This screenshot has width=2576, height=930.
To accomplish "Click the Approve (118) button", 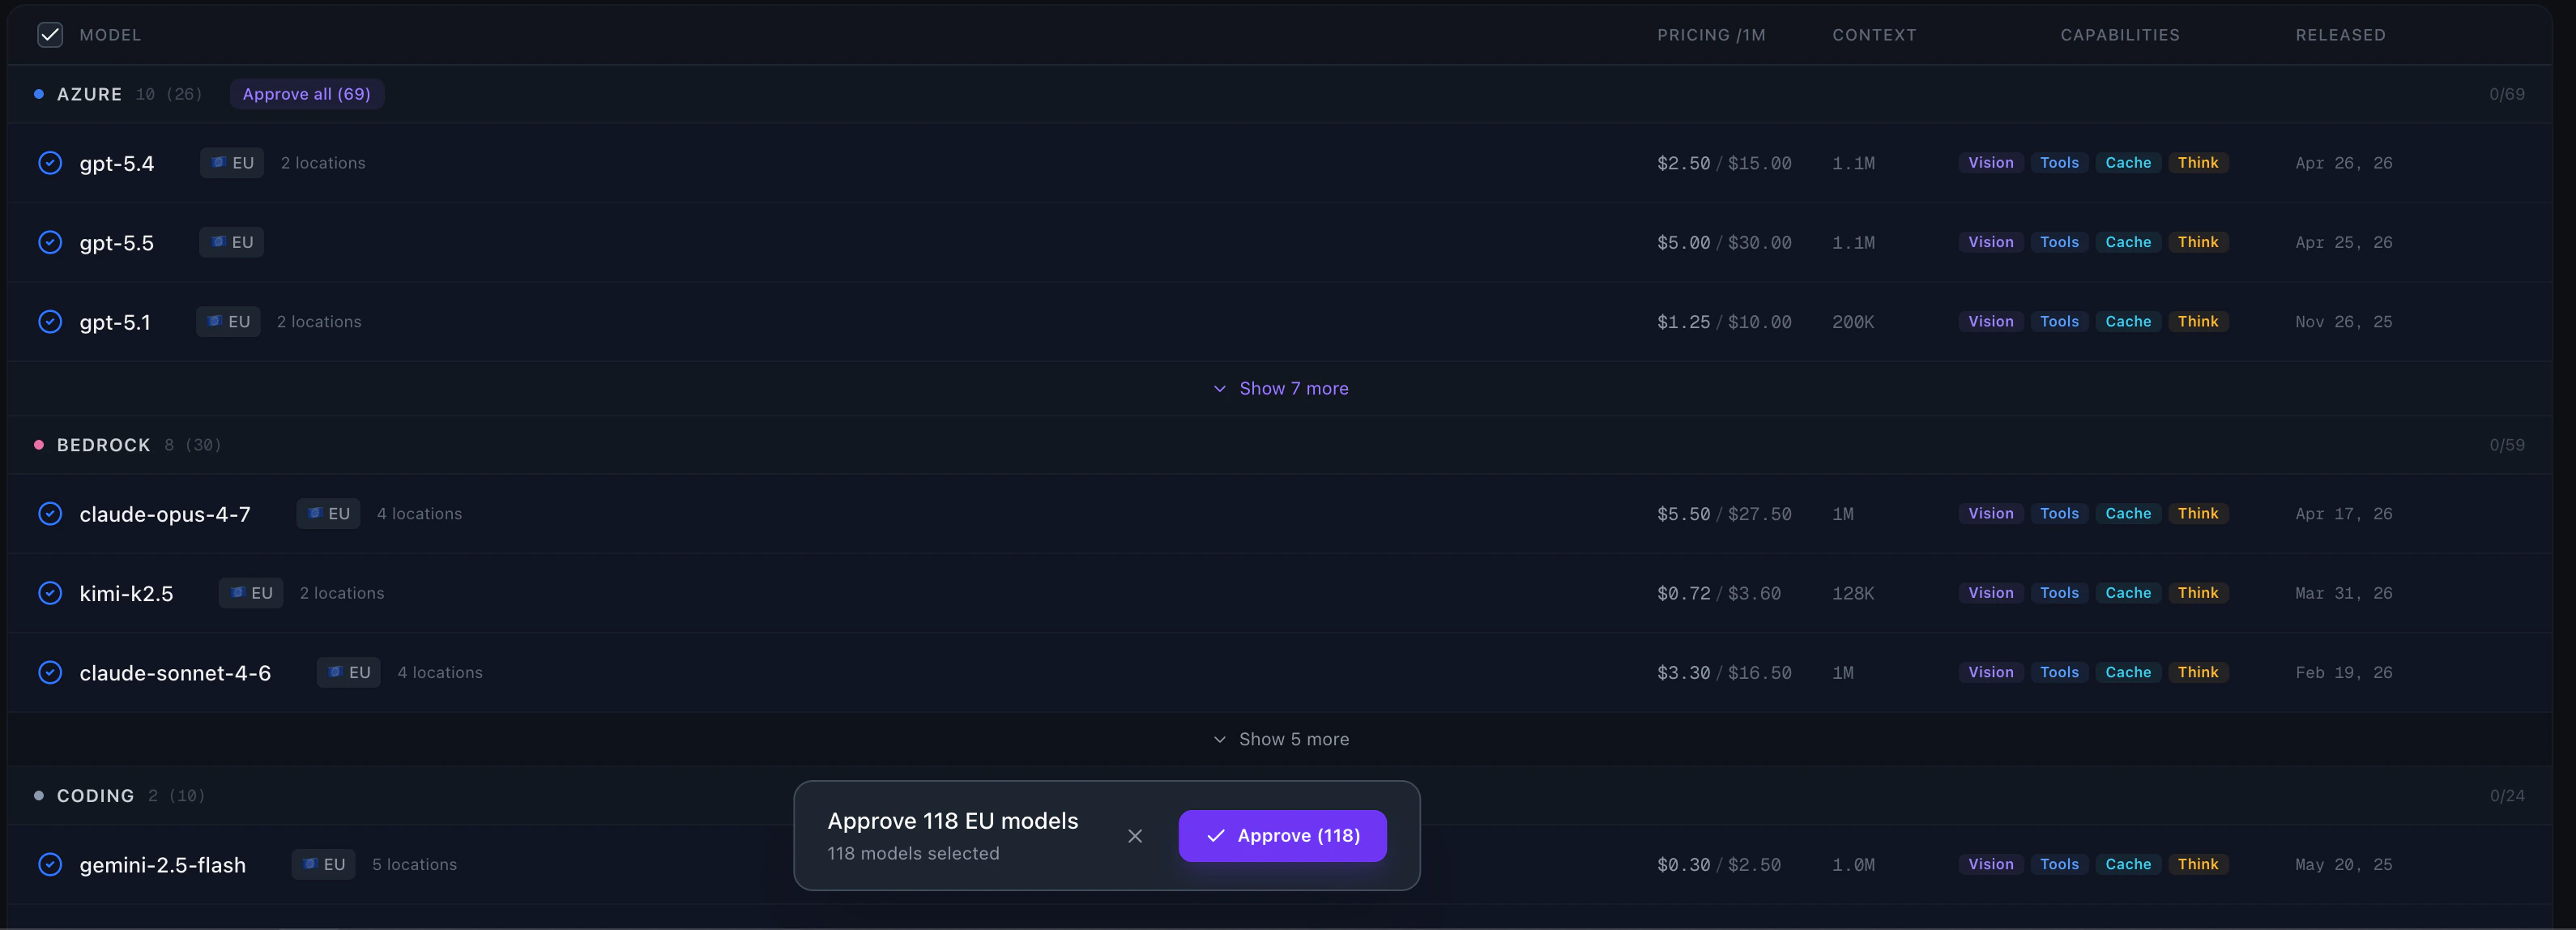I will coord(1282,835).
